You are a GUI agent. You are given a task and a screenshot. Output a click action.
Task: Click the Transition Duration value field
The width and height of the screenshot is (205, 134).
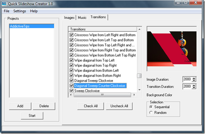(187, 86)
